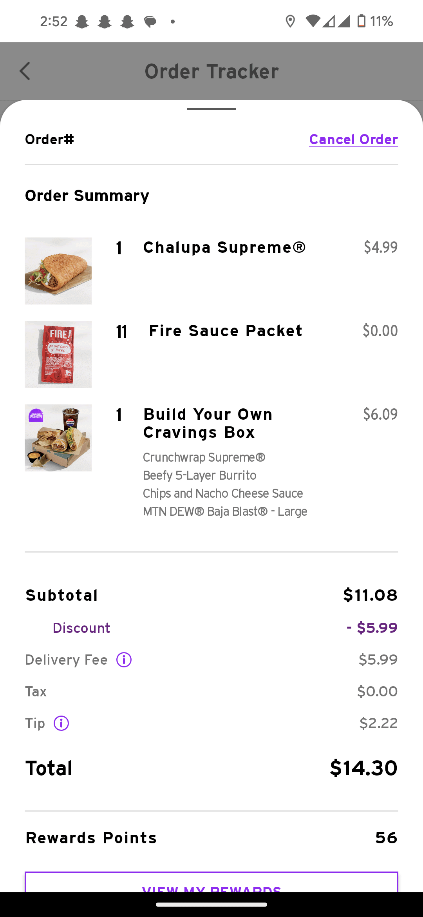Open the Fire Sauce Packet thumbnail
423x917 pixels.
(x=58, y=354)
